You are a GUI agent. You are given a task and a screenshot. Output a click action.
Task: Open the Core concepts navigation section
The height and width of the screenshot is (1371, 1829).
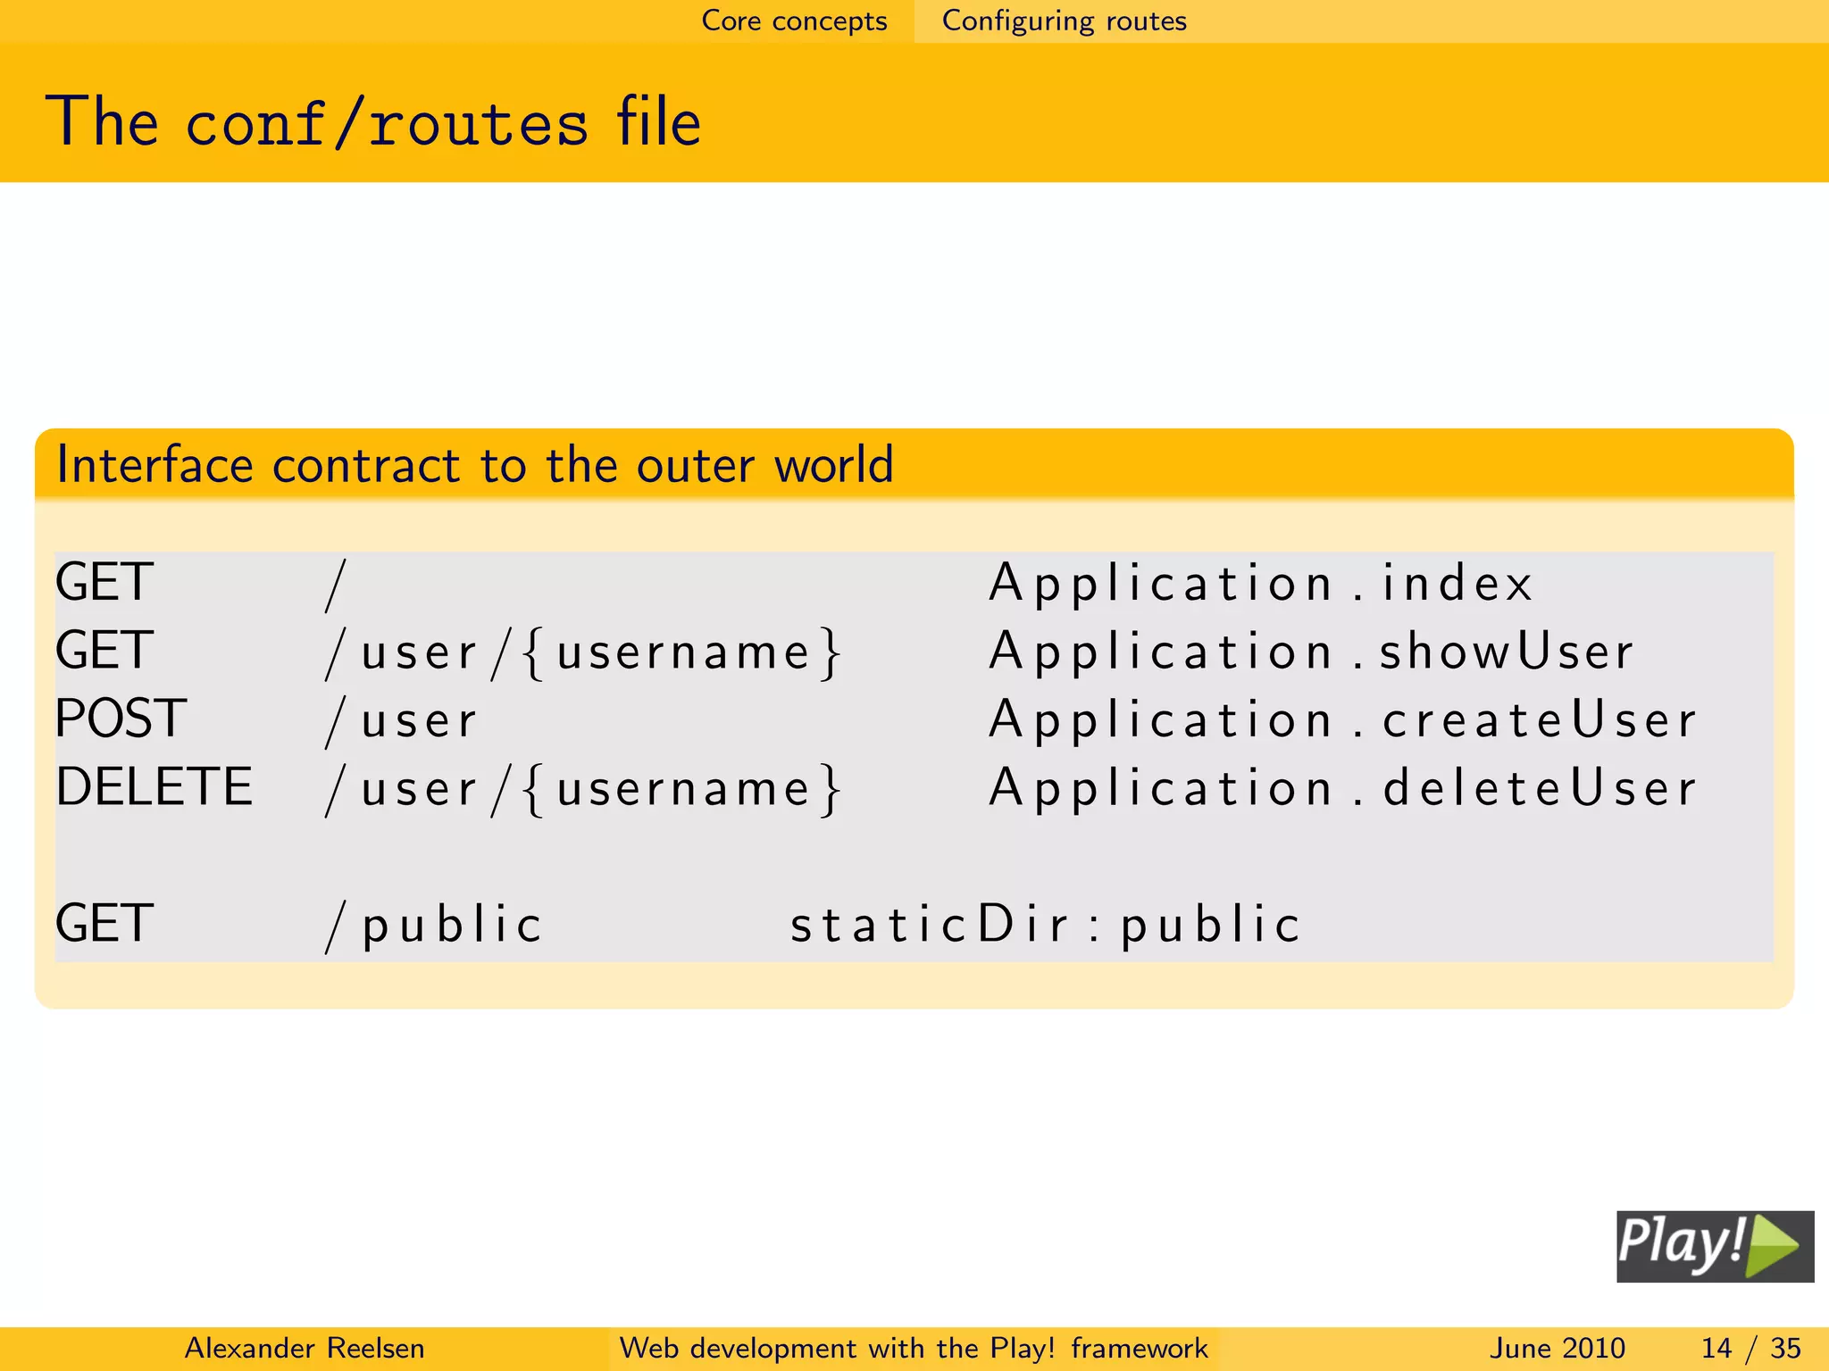(794, 21)
